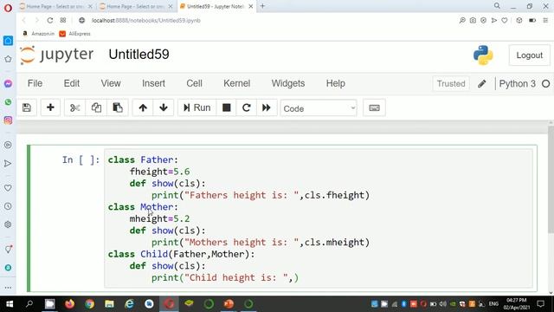Open the Edit menu
Image resolution: width=554 pixels, height=312 pixels.
click(71, 83)
